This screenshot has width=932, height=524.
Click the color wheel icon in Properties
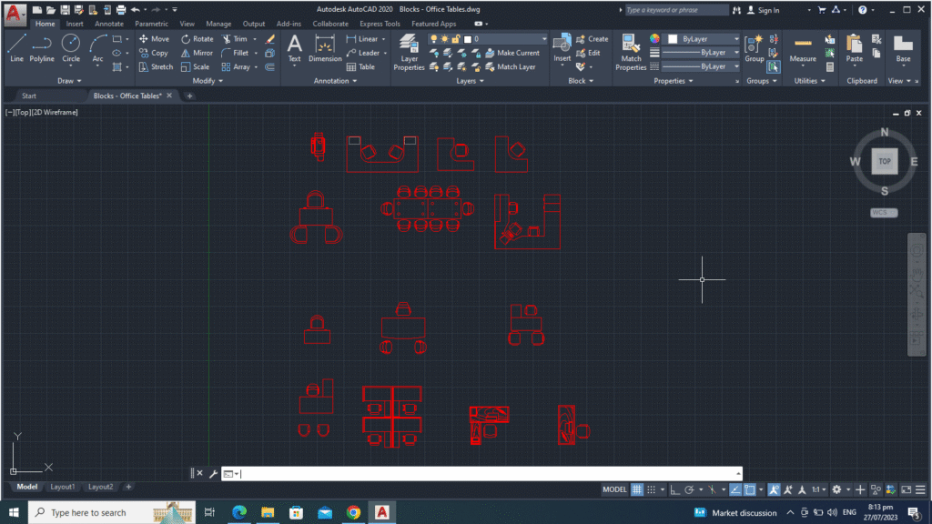[654, 38]
